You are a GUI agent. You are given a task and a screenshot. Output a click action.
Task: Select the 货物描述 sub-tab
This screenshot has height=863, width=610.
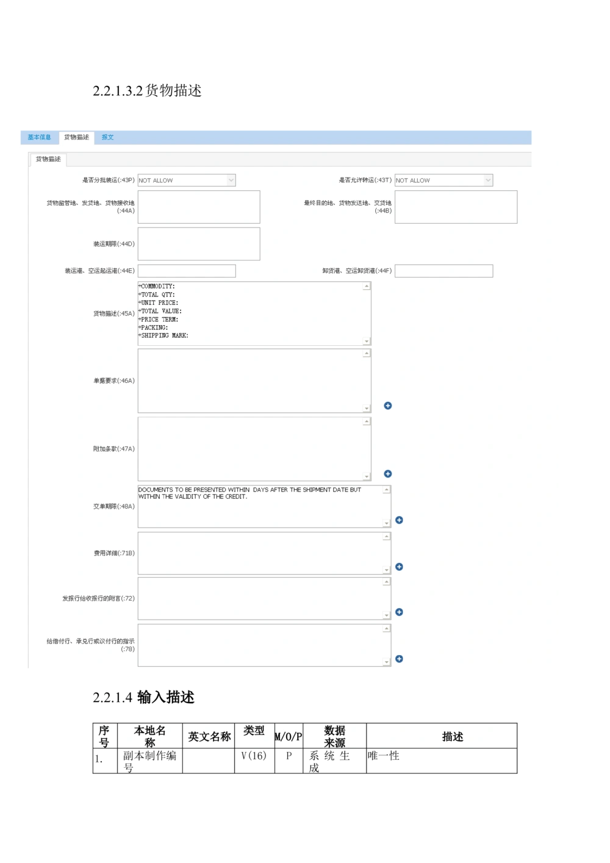49,159
